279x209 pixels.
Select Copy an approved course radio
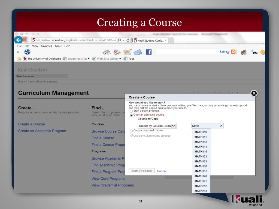(131, 115)
